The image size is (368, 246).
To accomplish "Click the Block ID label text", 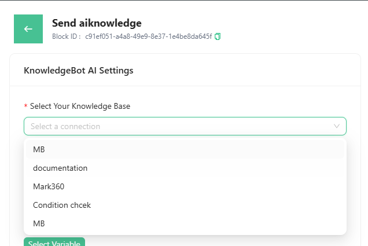I will [67, 36].
